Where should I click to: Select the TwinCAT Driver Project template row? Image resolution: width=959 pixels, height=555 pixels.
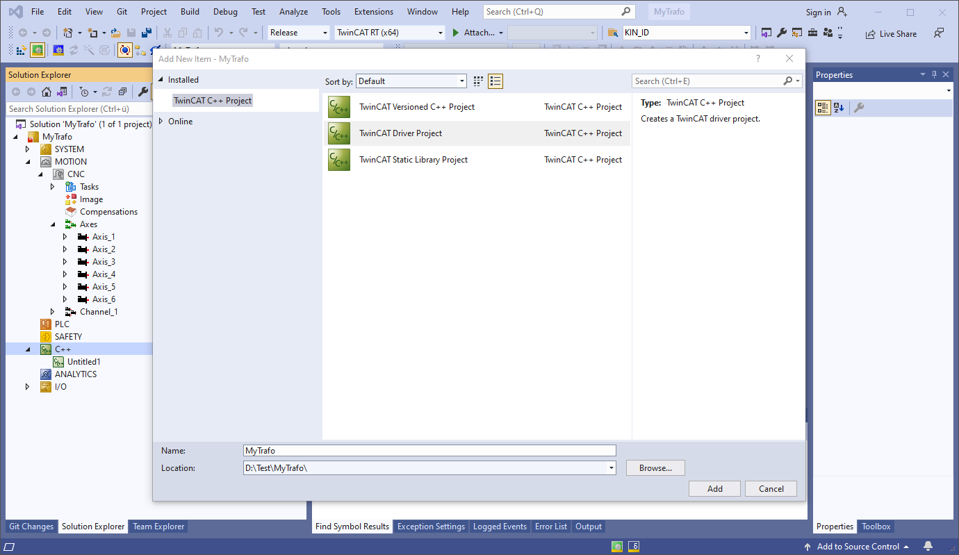476,133
